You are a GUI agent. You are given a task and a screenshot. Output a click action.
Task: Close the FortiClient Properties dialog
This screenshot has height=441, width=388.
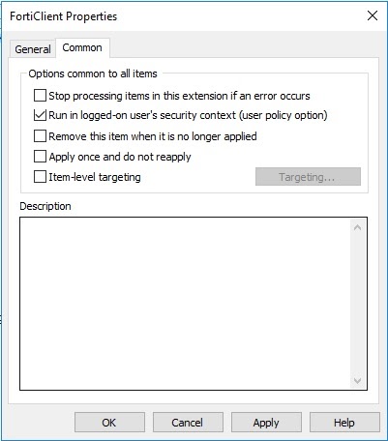pyautogui.click(x=373, y=15)
